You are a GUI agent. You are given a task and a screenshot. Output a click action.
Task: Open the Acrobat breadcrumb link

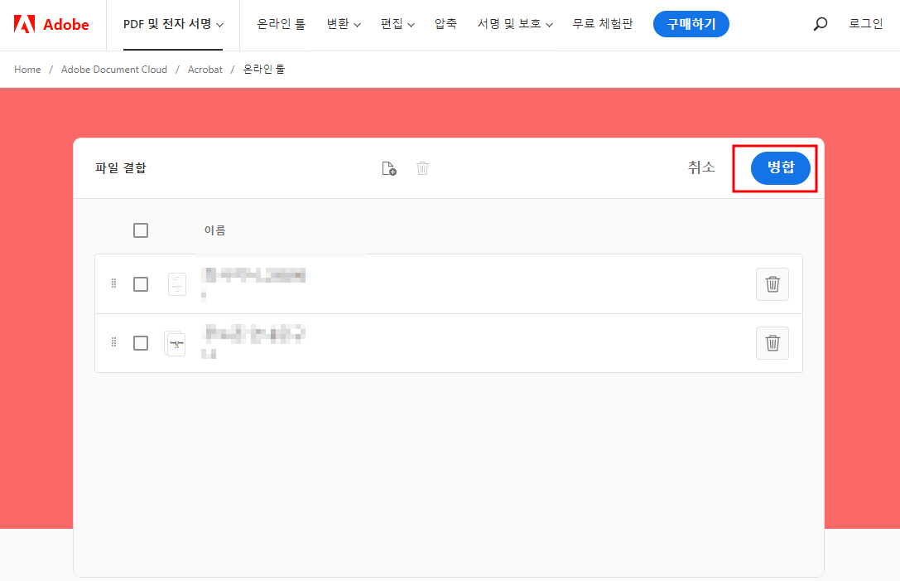(205, 70)
